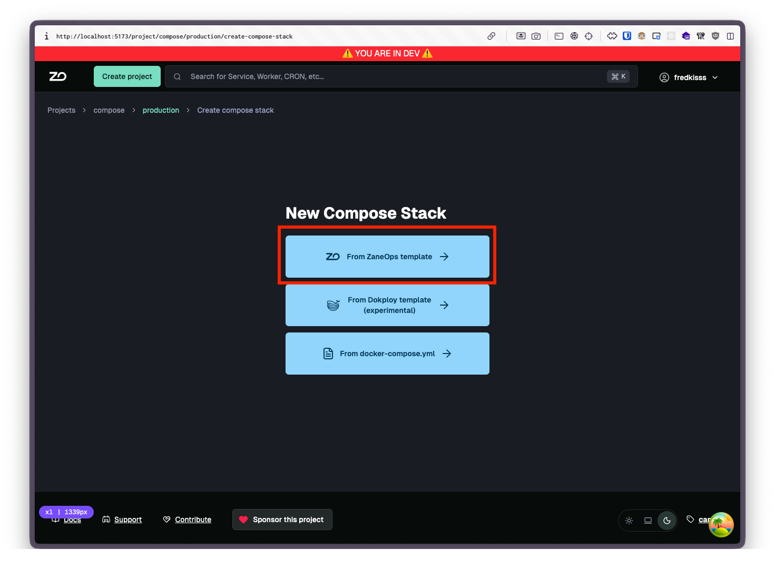Screen dimensions: 775x588
Task: Click the uBlock Origin shield icon
Action: pyautogui.click(x=715, y=36)
